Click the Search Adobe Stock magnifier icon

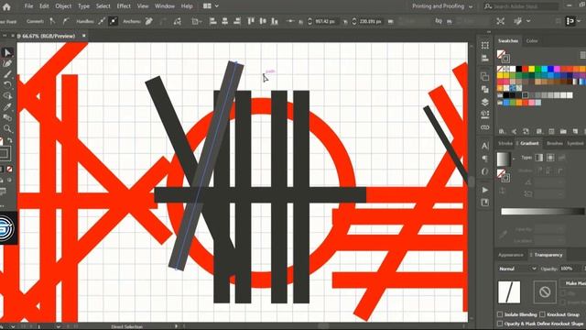coord(488,6)
